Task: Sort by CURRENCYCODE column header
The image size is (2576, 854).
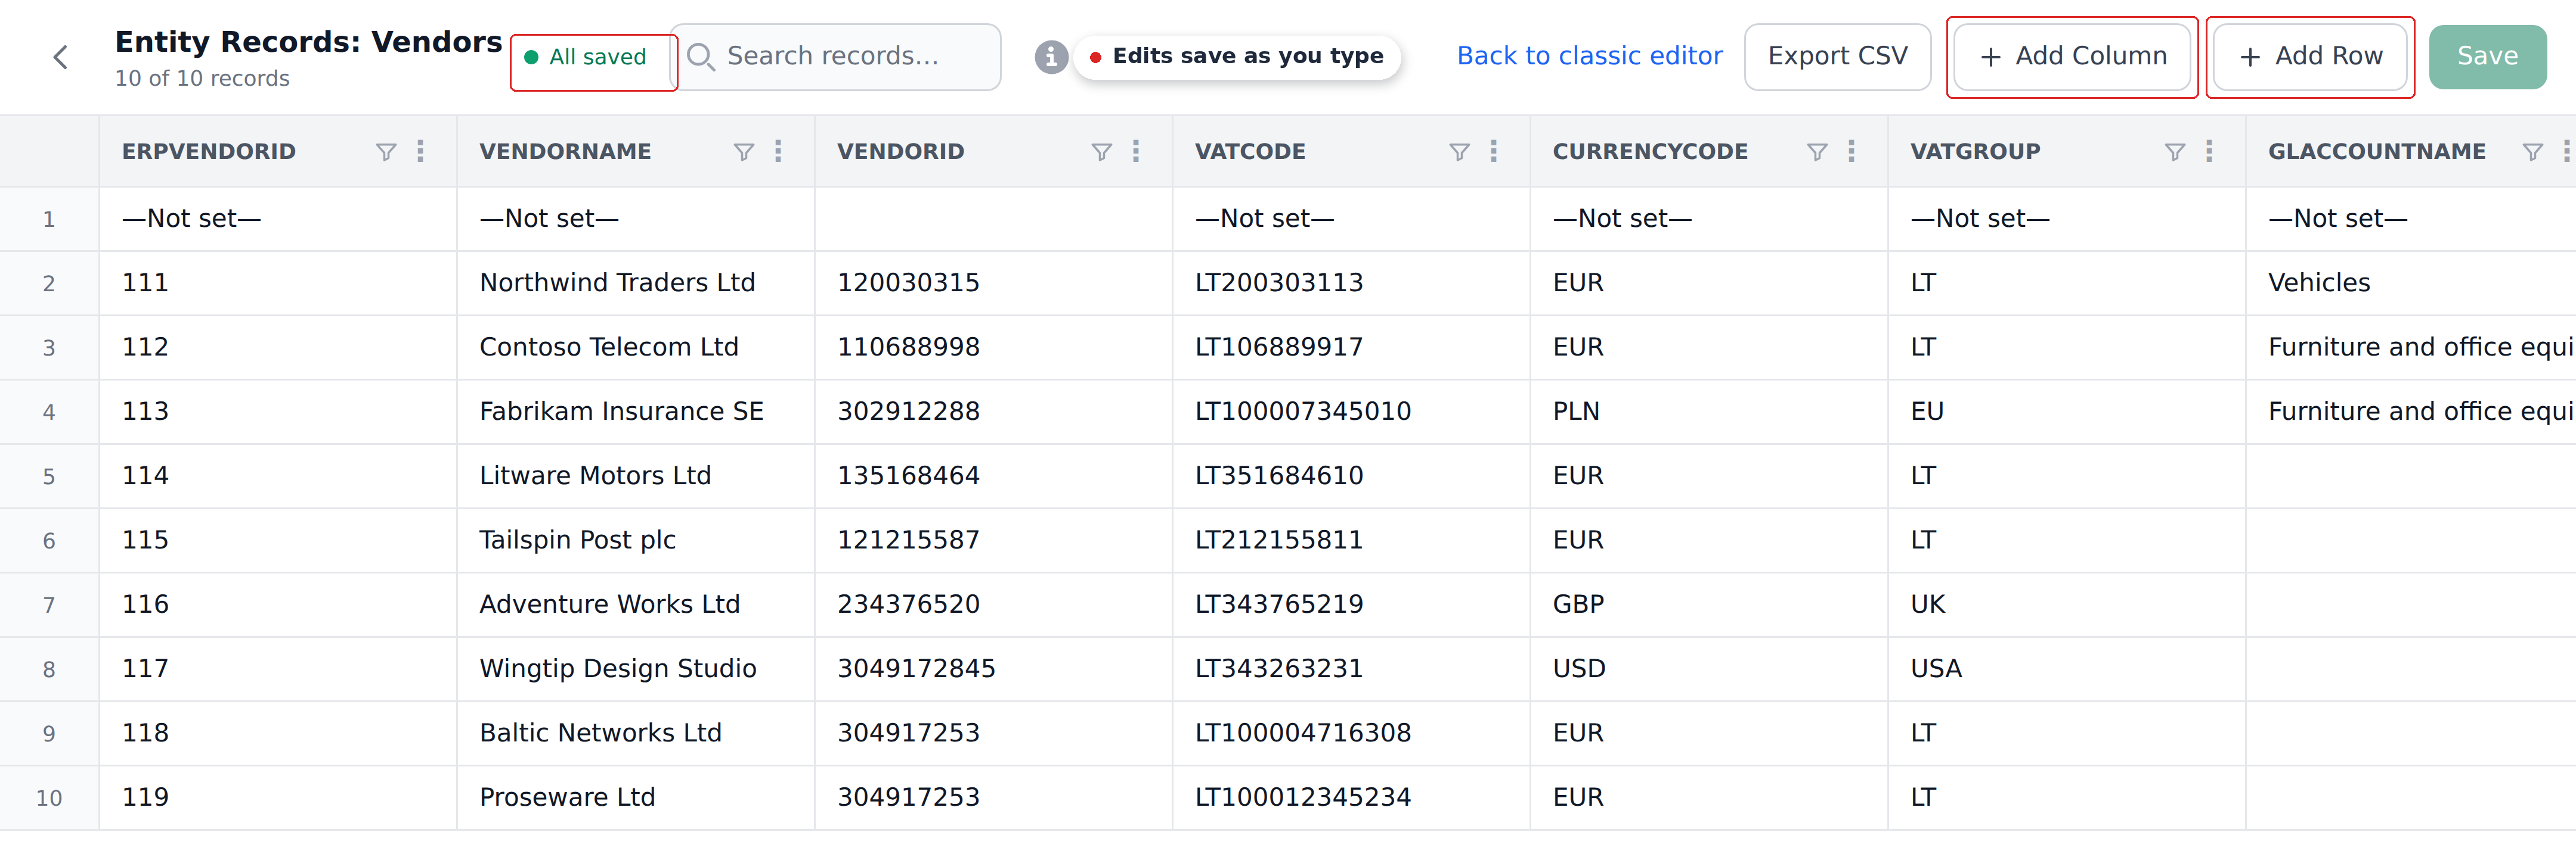Action: tap(1650, 152)
